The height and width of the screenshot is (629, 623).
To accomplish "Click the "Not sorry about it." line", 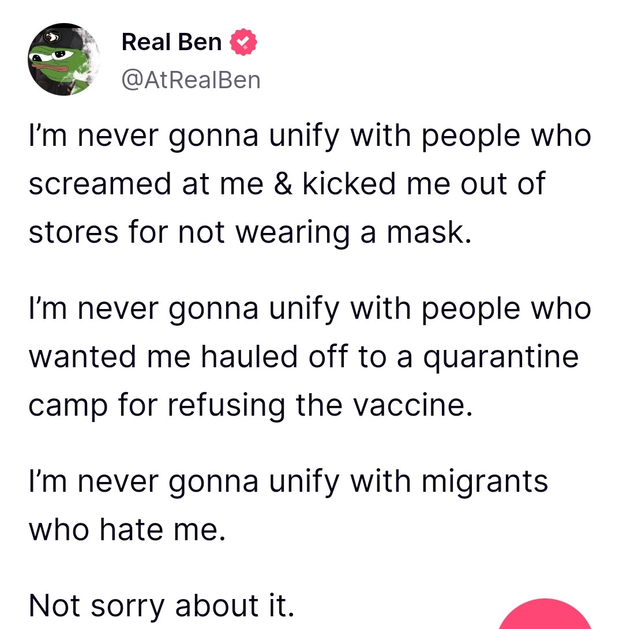I will click(x=162, y=605).
